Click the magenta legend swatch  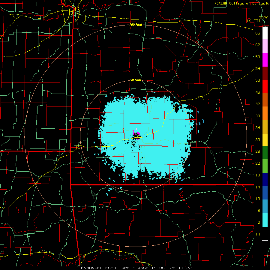pyautogui.click(x=265, y=60)
